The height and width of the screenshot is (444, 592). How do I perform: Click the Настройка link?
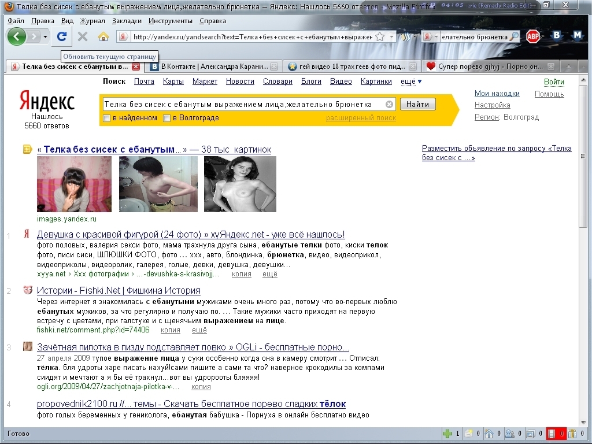coord(493,105)
